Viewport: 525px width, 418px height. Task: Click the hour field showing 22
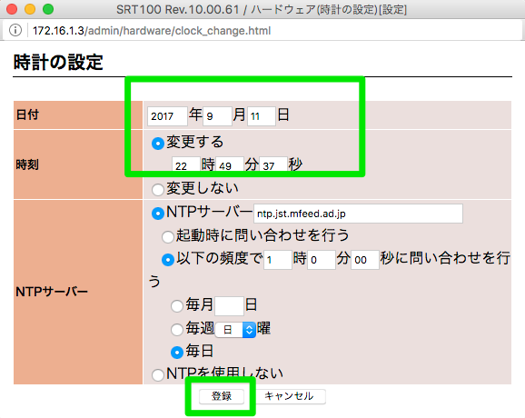point(186,164)
